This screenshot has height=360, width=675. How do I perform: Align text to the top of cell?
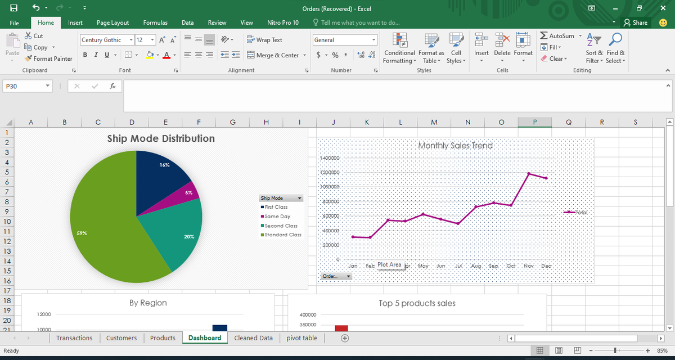(186, 40)
